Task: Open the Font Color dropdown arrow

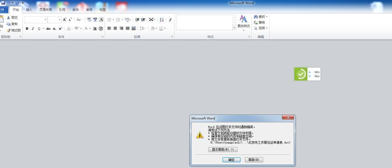Action: pos(90,29)
